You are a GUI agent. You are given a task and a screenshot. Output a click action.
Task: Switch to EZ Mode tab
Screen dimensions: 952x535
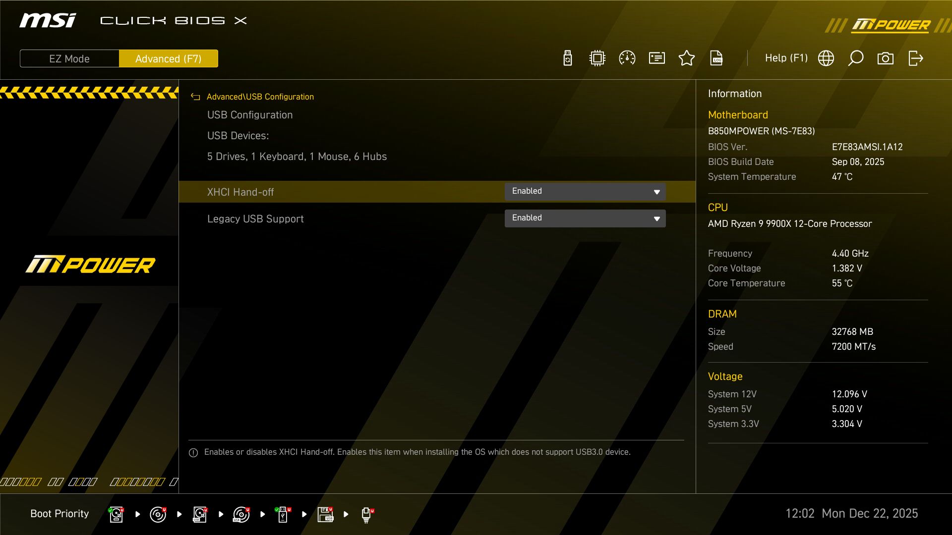tap(69, 58)
